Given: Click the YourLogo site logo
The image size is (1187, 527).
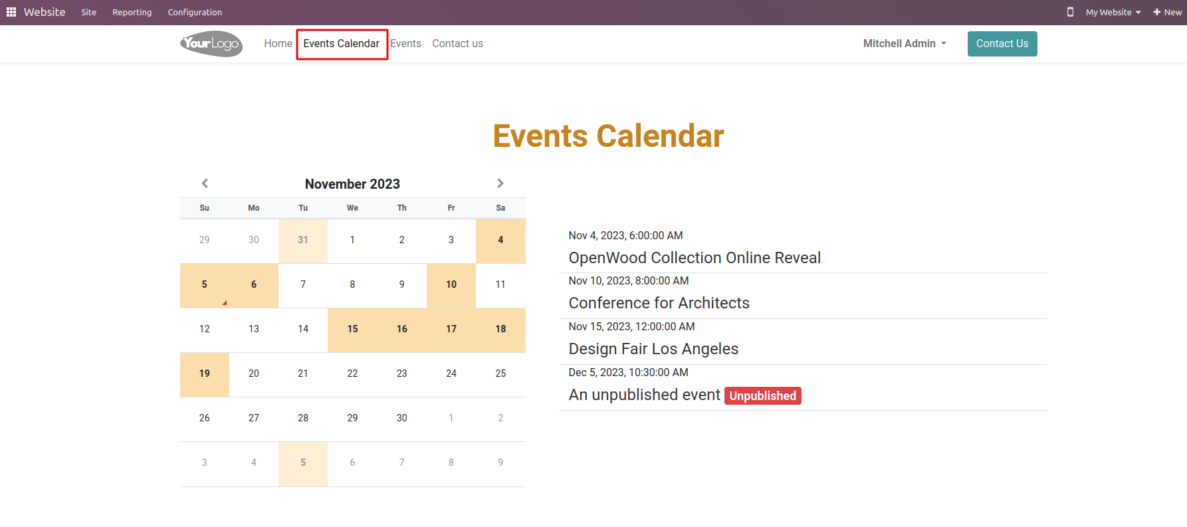Looking at the screenshot, I should 211,44.
